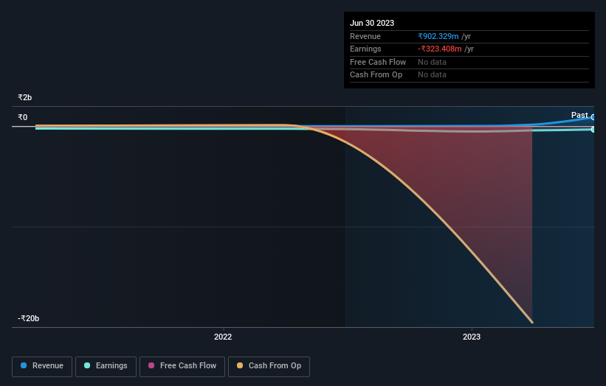This screenshot has width=606, height=386.
Task: Click the Cash From Op row's 'No data' text
Action: click(432, 74)
